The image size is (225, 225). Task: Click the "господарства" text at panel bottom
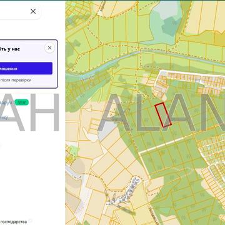click(14, 222)
